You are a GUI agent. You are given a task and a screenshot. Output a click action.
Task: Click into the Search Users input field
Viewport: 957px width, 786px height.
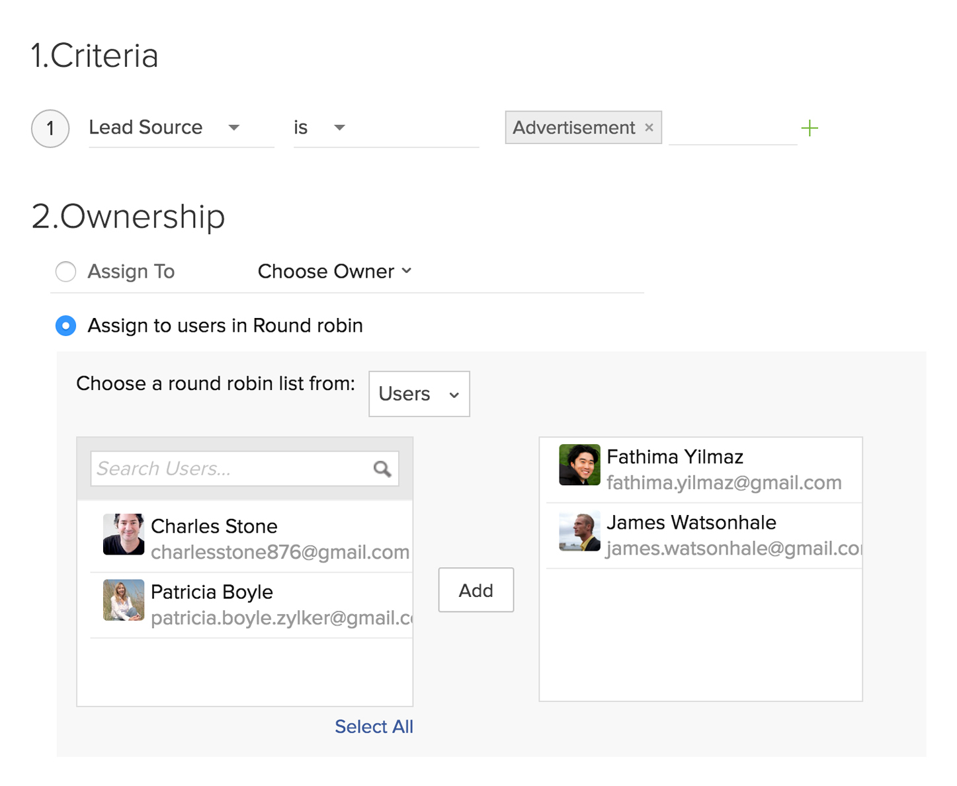click(x=231, y=469)
